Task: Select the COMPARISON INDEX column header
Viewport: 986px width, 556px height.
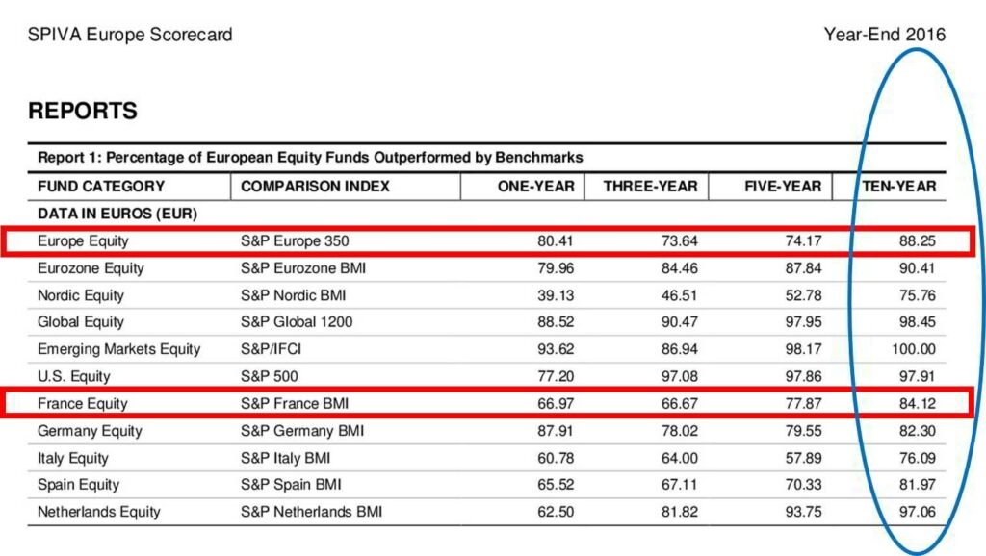Action: [315, 187]
